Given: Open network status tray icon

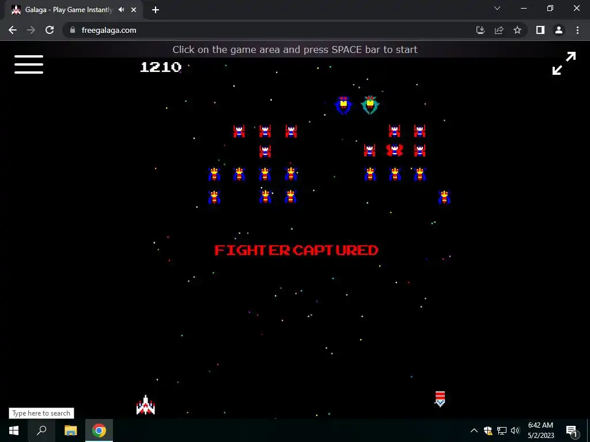Looking at the screenshot, I should [x=502, y=430].
